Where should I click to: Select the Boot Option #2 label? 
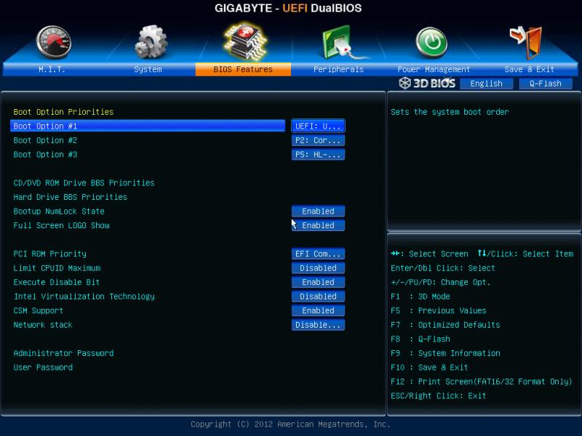pyautogui.click(x=45, y=140)
